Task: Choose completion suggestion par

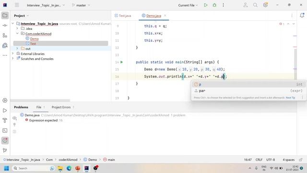Action: [248, 91]
